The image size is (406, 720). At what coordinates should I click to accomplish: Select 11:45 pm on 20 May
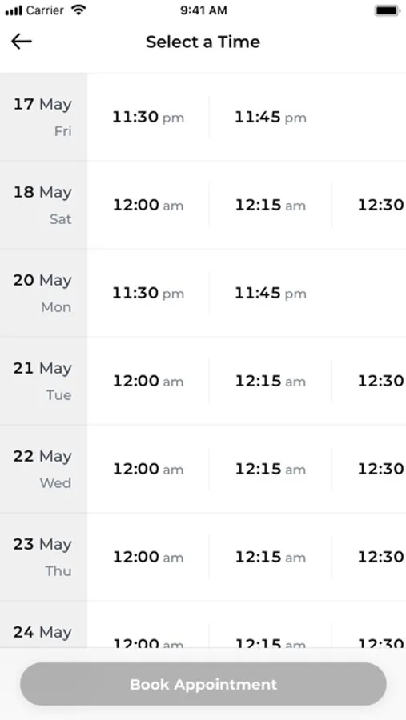pos(271,293)
